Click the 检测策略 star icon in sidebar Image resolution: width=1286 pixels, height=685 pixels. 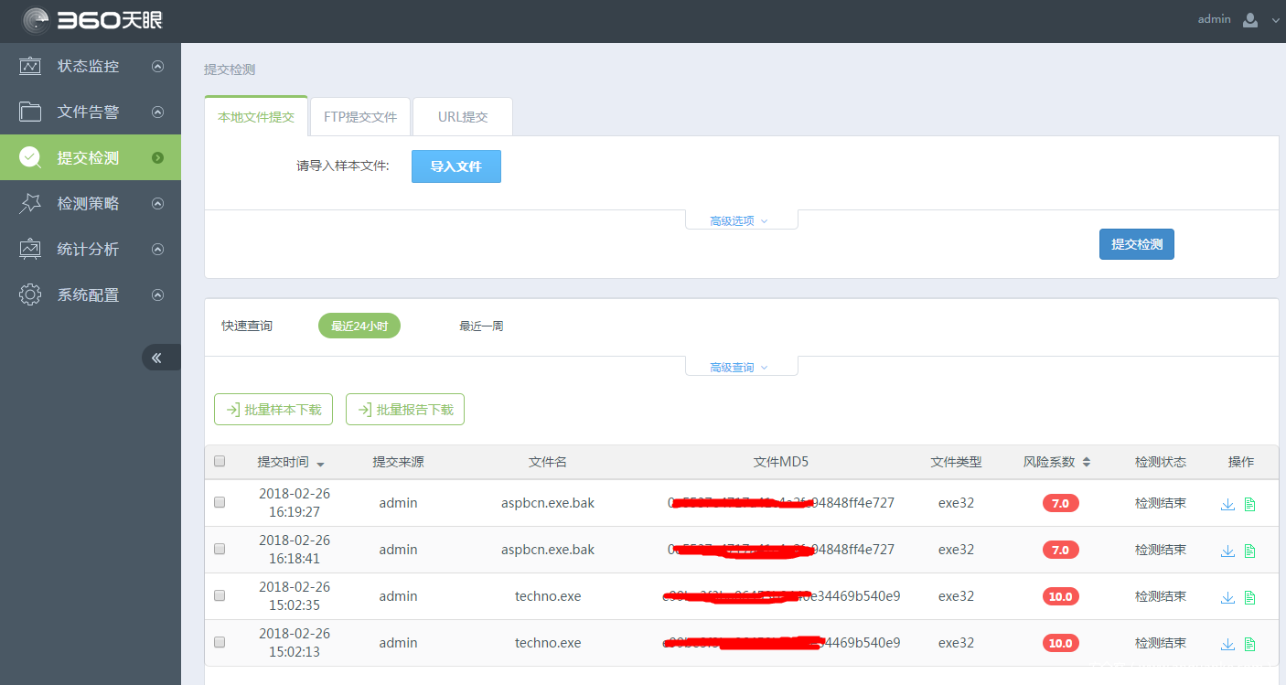pyautogui.click(x=31, y=203)
